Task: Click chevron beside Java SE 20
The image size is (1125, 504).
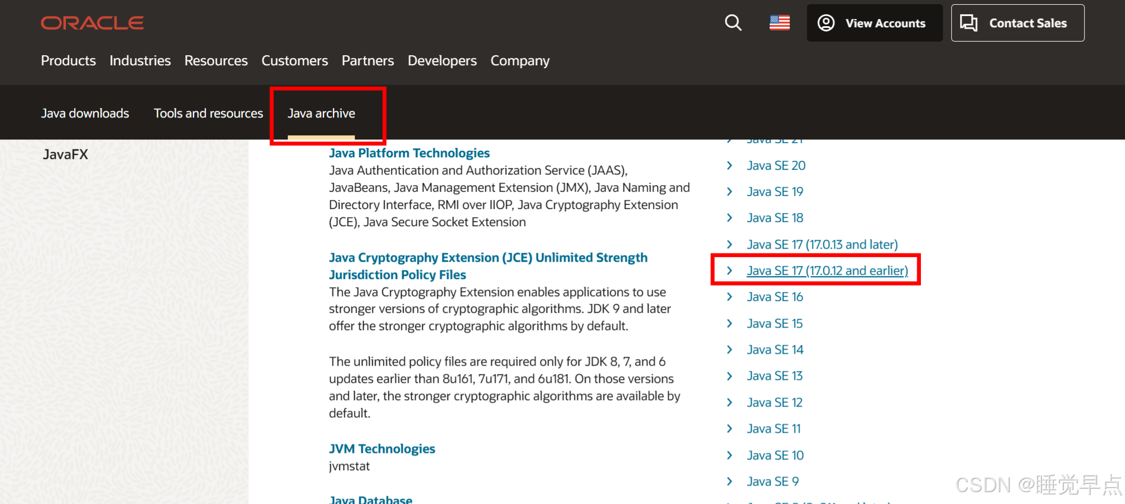Action: (730, 166)
